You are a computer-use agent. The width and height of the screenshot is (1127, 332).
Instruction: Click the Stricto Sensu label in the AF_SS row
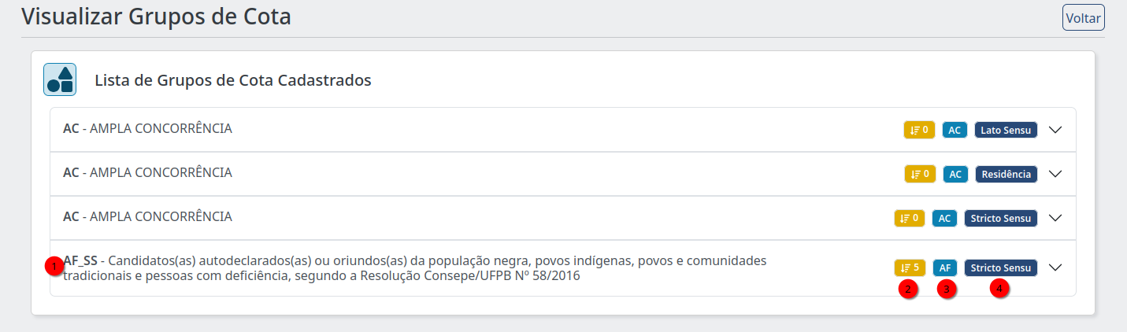tap(1001, 268)
